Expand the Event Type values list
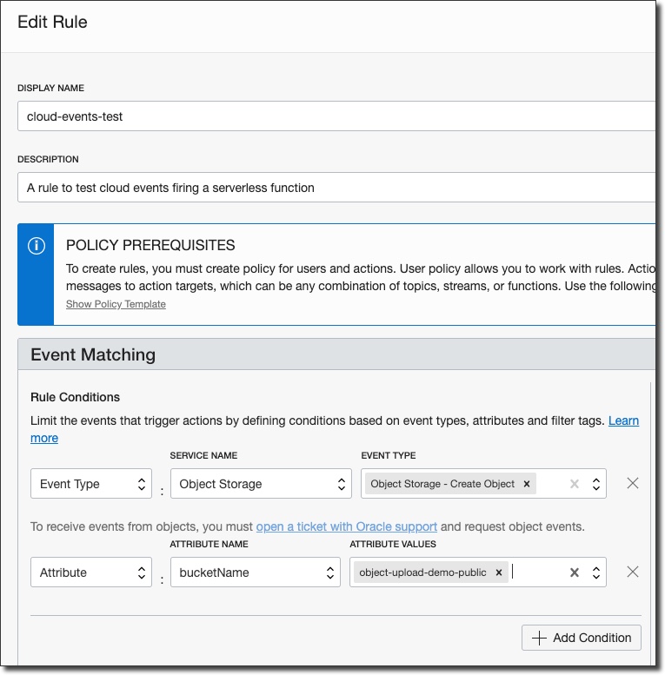 (x=596, y=484)
